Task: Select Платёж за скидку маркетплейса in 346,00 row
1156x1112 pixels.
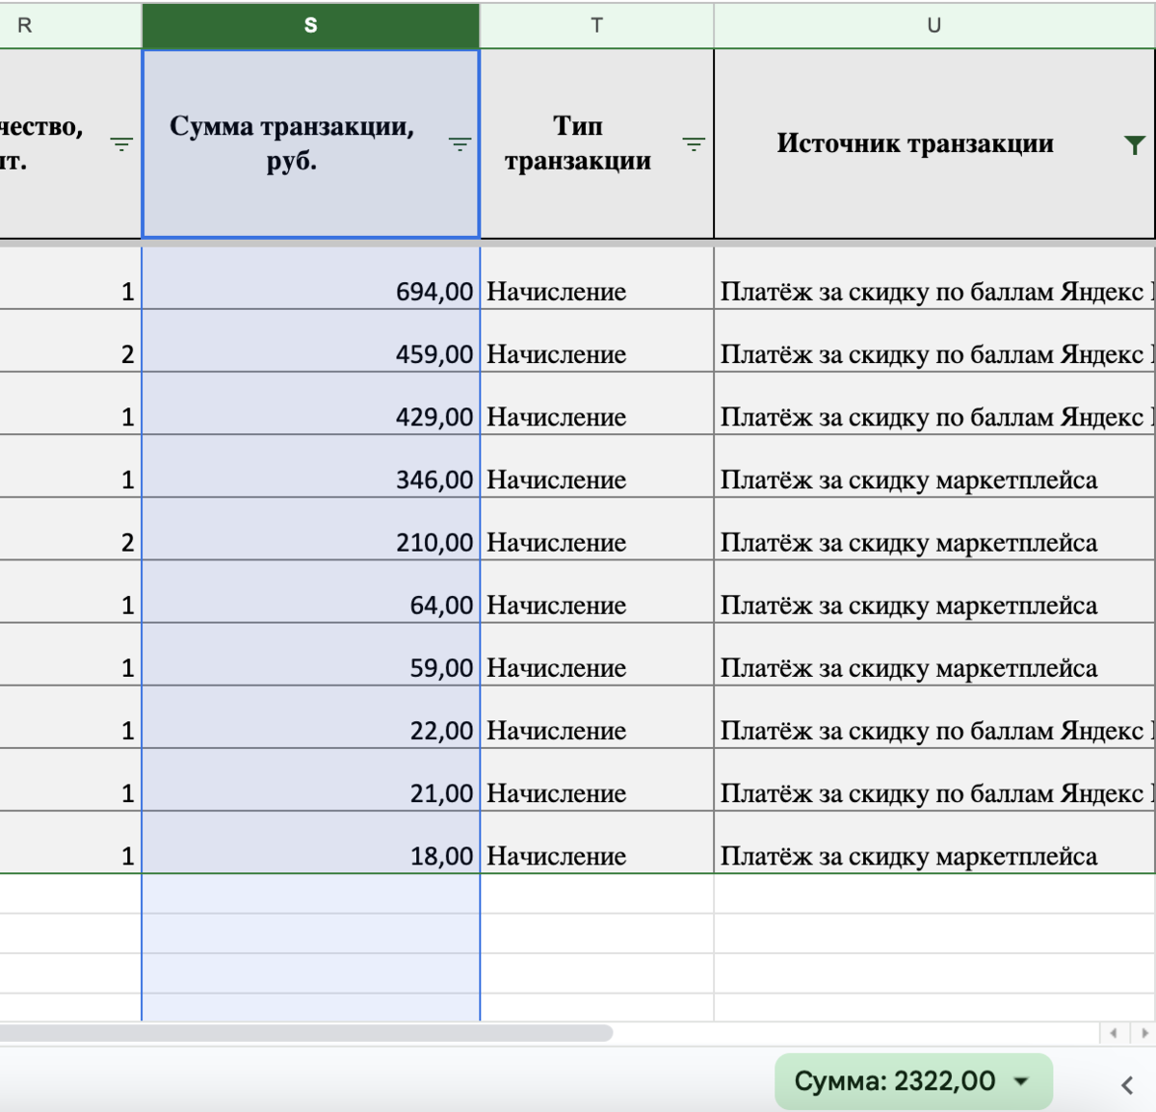Action: click(x=934, y=466)
